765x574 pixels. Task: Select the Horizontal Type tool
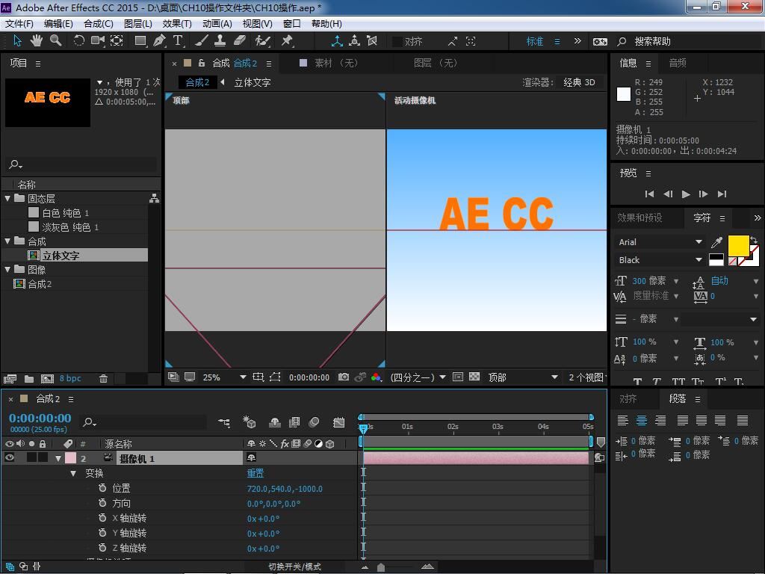point(178,41)
